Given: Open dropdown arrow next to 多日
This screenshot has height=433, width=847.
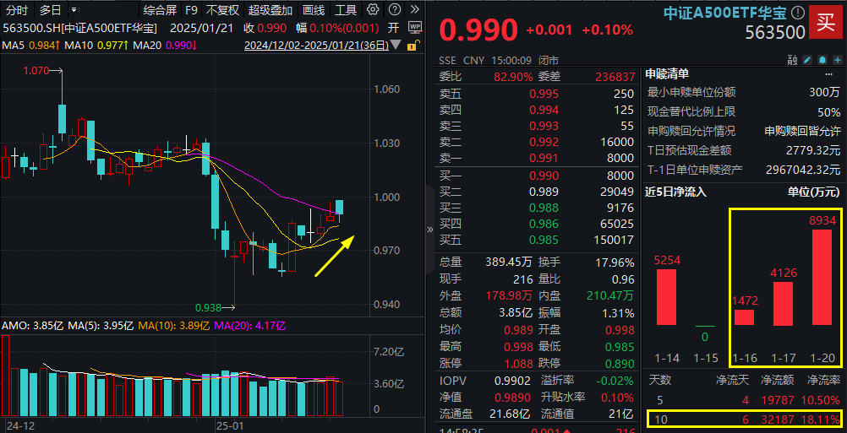Looking at the screenshot, I should (x=74, y=10).
